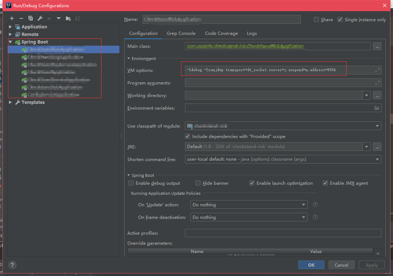Click the Spring Boot leaf icon
The width and height of the screenshot is (393, 276).
(18, 42)
